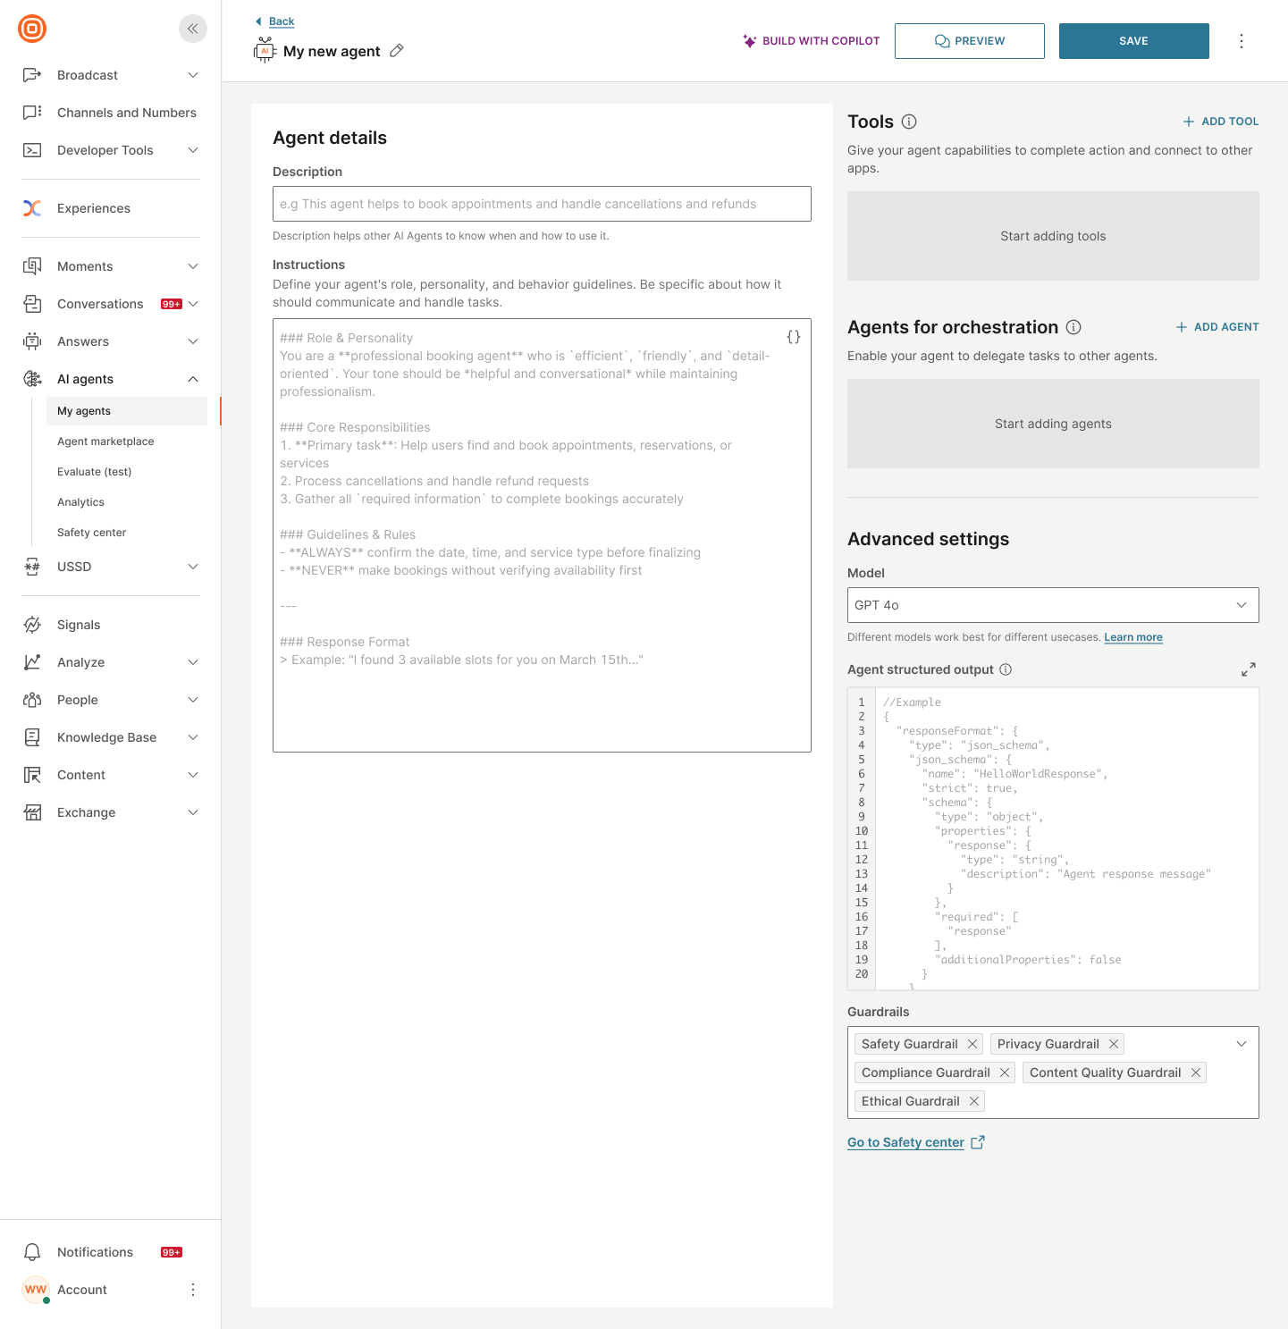Click the agent Description input field
This screenshot has width=1288, height=1329.
coord(541,204)
